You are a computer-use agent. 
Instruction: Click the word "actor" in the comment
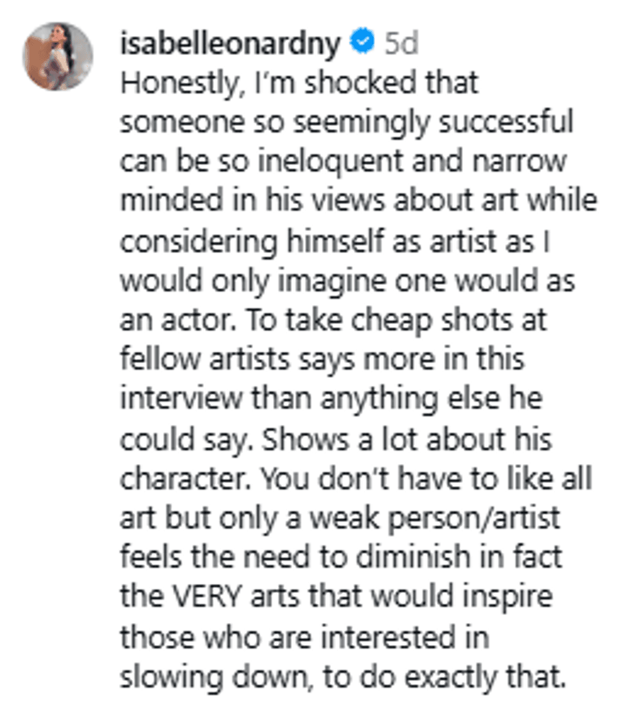click(204, 320)
